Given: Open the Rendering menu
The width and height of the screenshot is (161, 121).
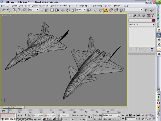Looking at the screenshot, I should (x=98, y=6).
